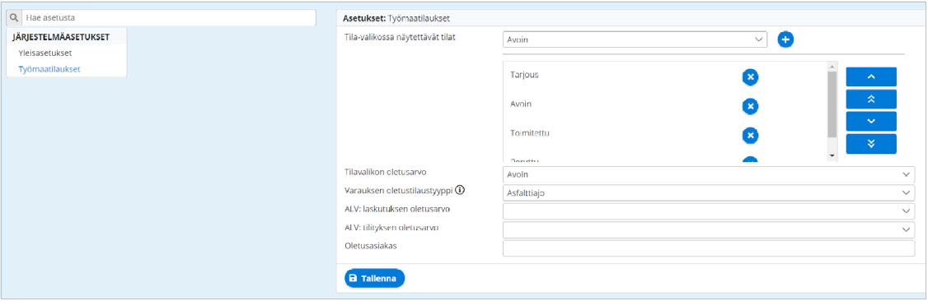This screenshot has width=928, height=301.
Task: Open Varauksen oletustilaustyyppi Asfalttiajo dropdown
Action: 709,193
